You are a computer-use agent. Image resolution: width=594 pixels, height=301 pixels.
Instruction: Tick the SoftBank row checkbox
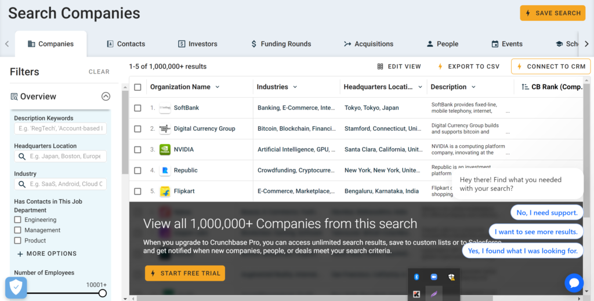pos(137,108)
